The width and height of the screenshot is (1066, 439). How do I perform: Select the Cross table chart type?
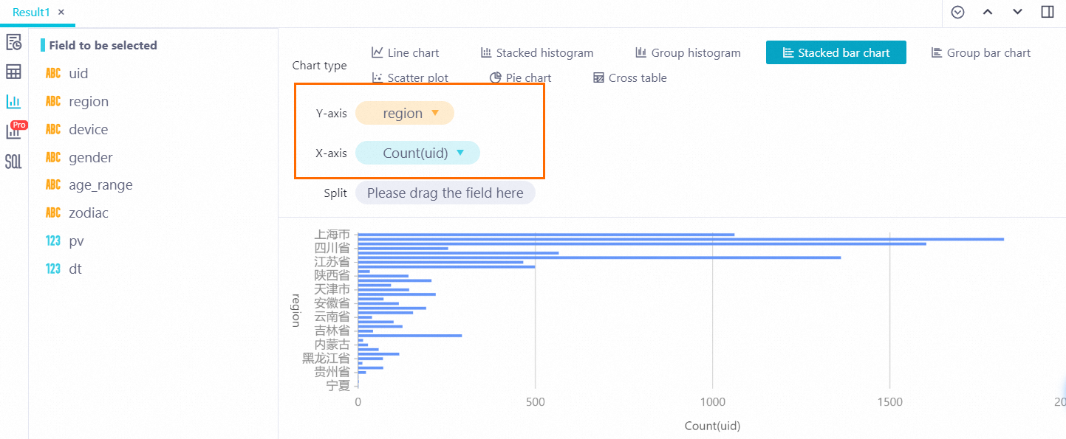(x=629, y=77)
